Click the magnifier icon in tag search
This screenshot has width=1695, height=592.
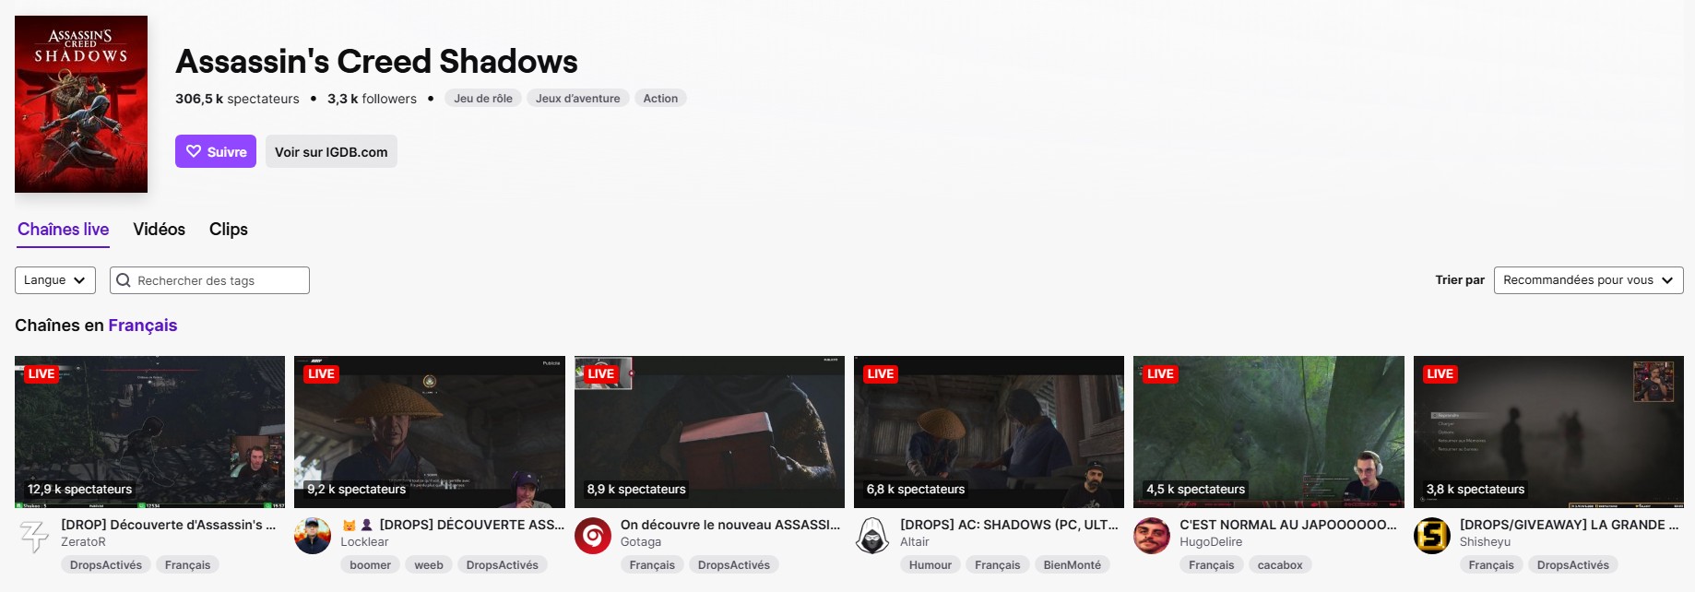point(124,280)
